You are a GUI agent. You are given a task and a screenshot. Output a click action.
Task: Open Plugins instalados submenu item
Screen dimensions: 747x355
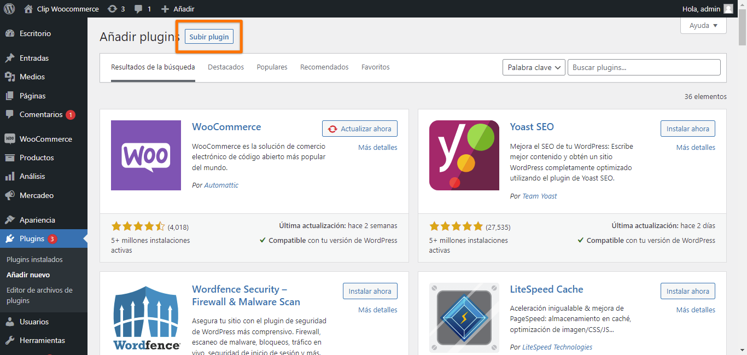pos(34,260)
